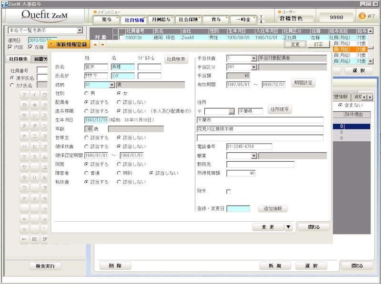Click kana key ア in top keyboard row

tap(24, 95)
